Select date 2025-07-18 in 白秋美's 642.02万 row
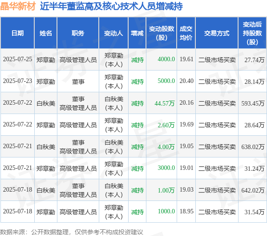Image resolution: width=267 pixels, height=236 pixels. [x=17, y=190]
